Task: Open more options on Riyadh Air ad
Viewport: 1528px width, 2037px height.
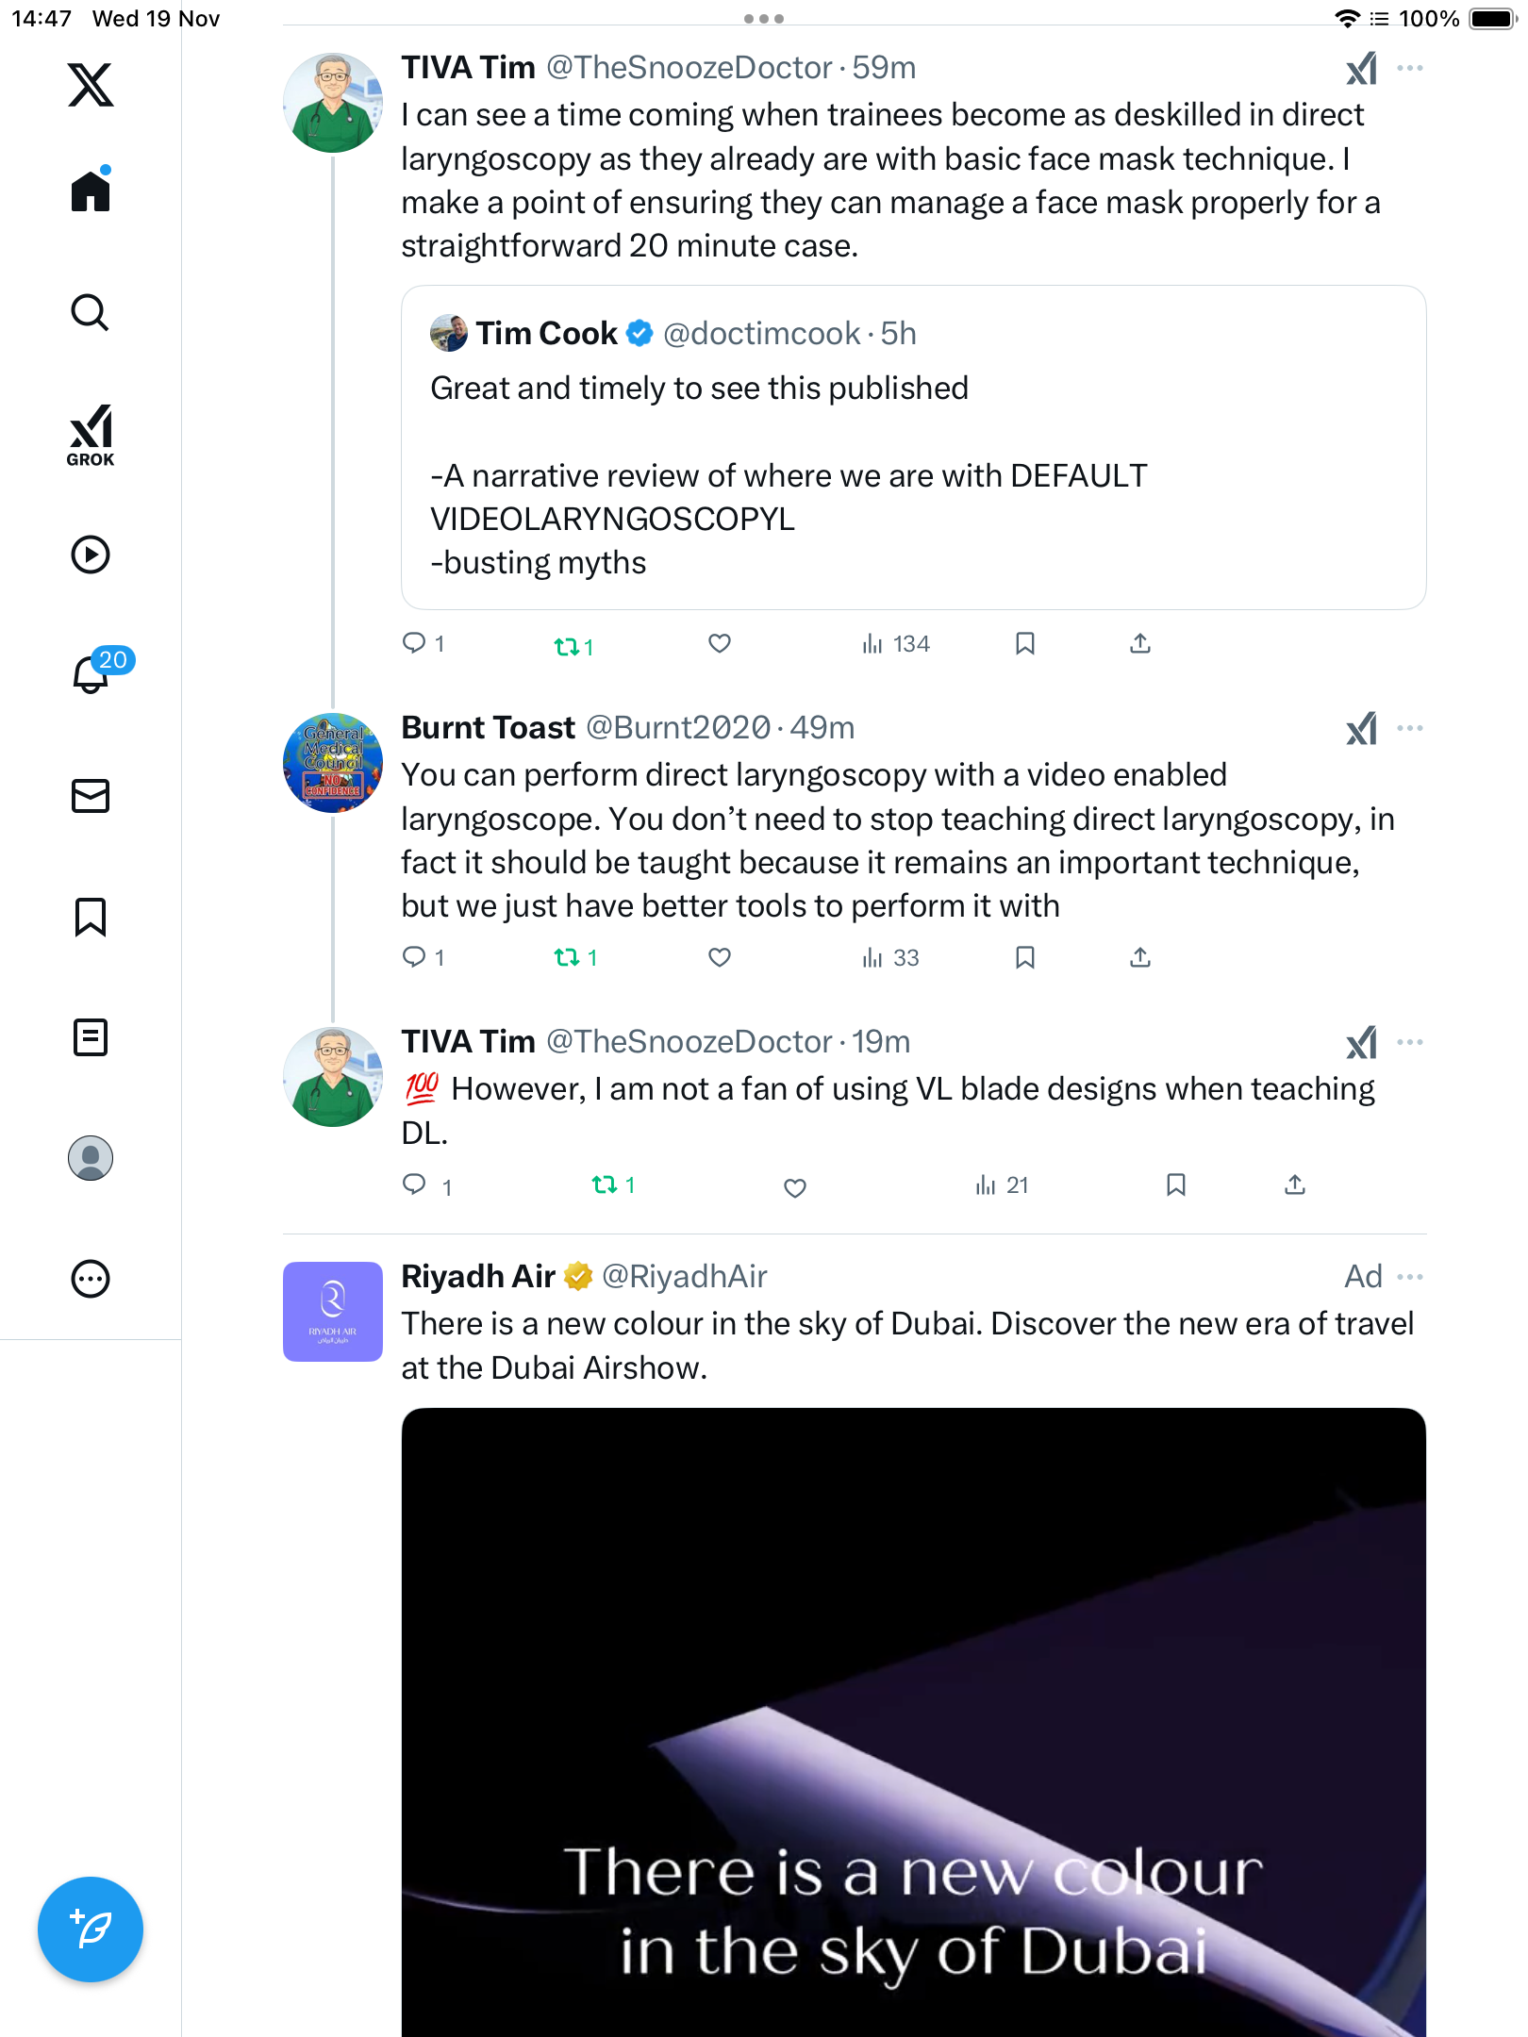Action: (x=1410, y=1277)
